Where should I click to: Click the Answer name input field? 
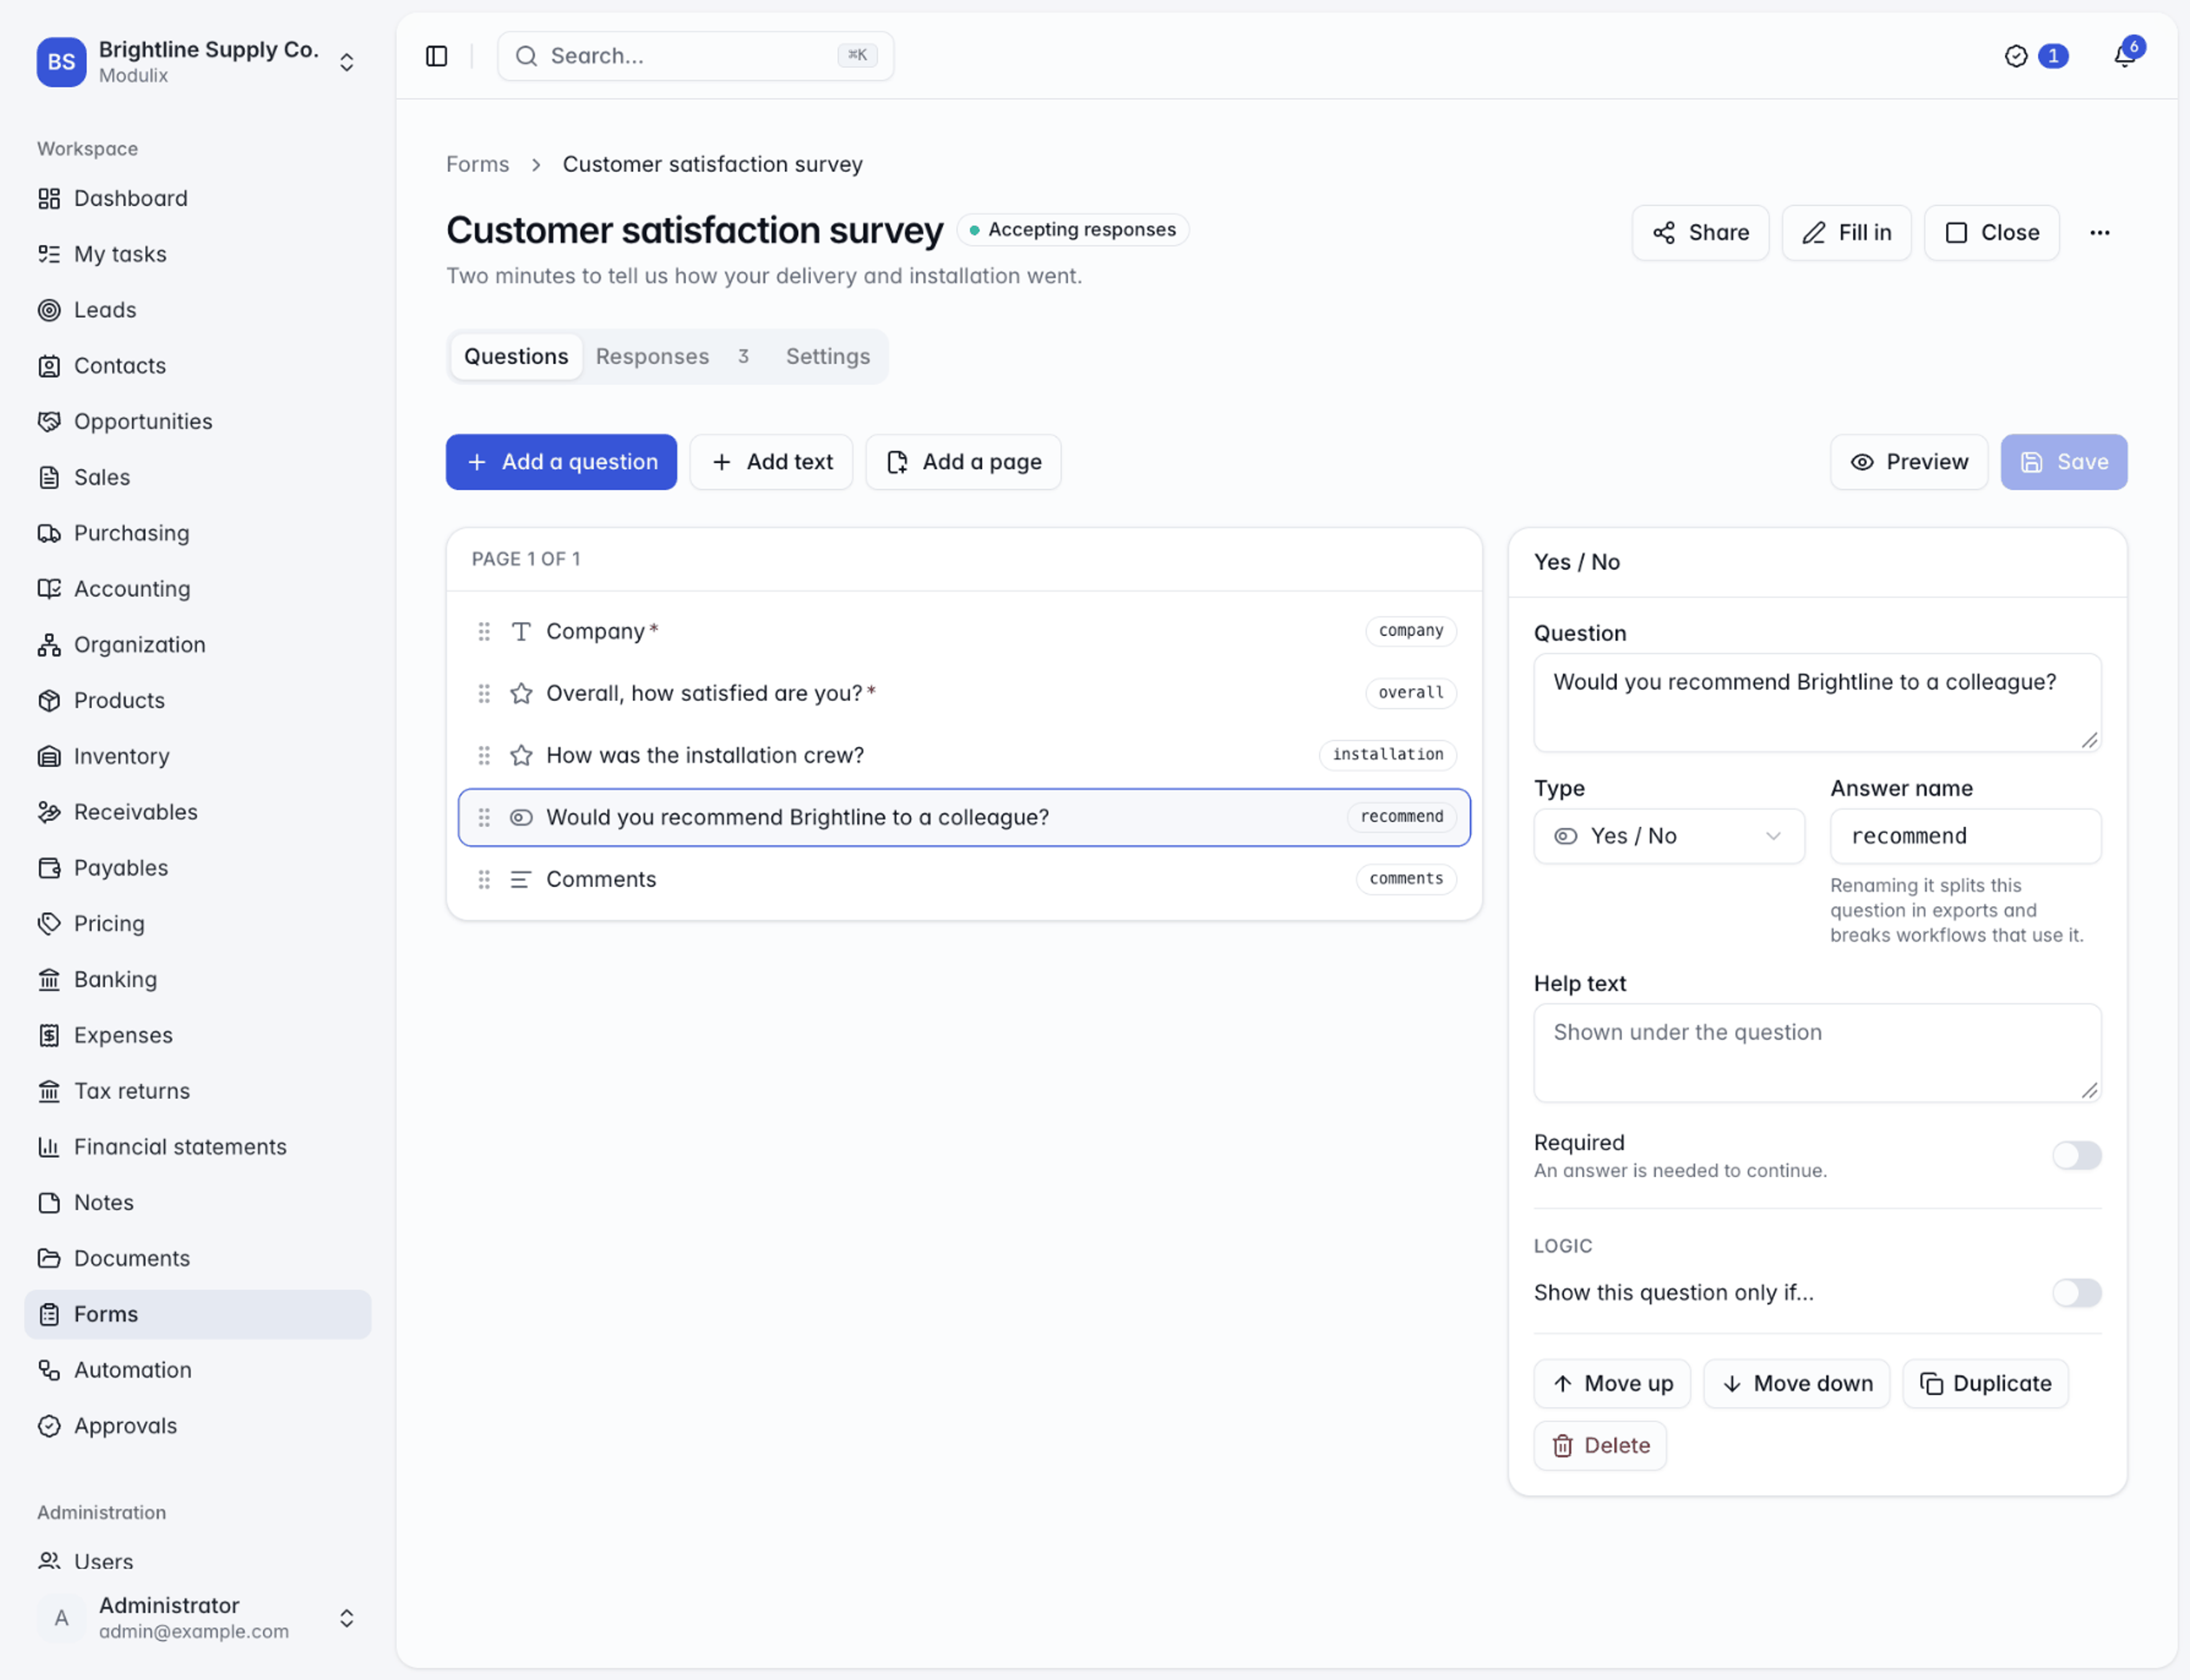(1965, 836)
